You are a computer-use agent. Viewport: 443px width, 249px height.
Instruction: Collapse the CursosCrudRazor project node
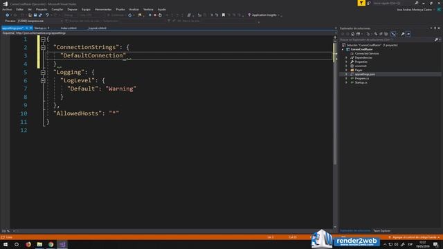coord(343,49)
